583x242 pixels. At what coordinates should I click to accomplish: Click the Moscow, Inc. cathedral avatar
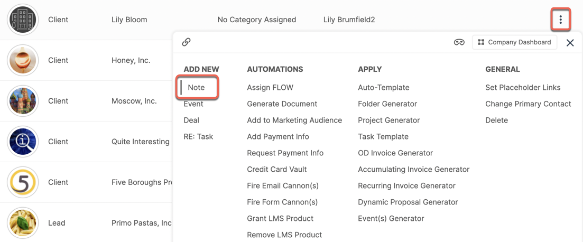(23, 101)
